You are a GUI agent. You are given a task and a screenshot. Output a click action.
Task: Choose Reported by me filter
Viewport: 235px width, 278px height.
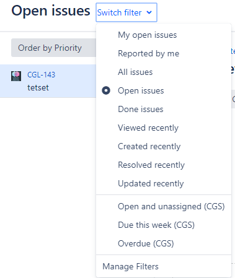[x=164, y=53]
